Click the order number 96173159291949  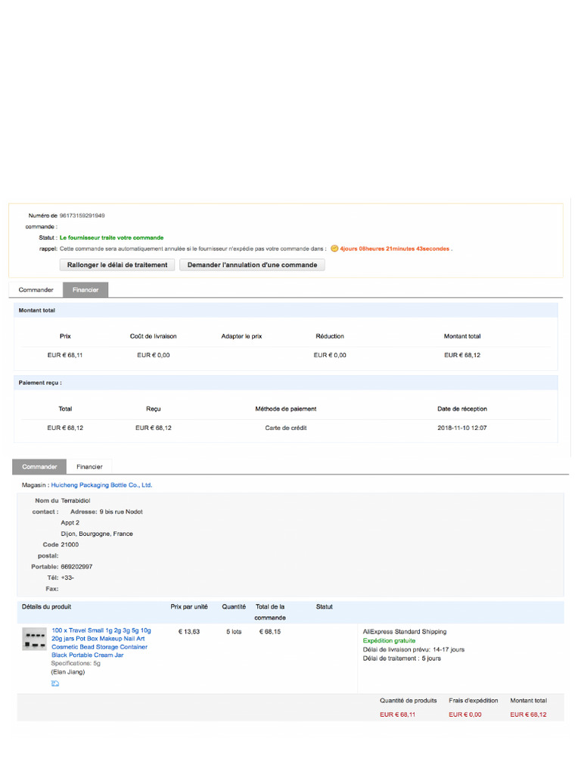(x=82, y=216)
